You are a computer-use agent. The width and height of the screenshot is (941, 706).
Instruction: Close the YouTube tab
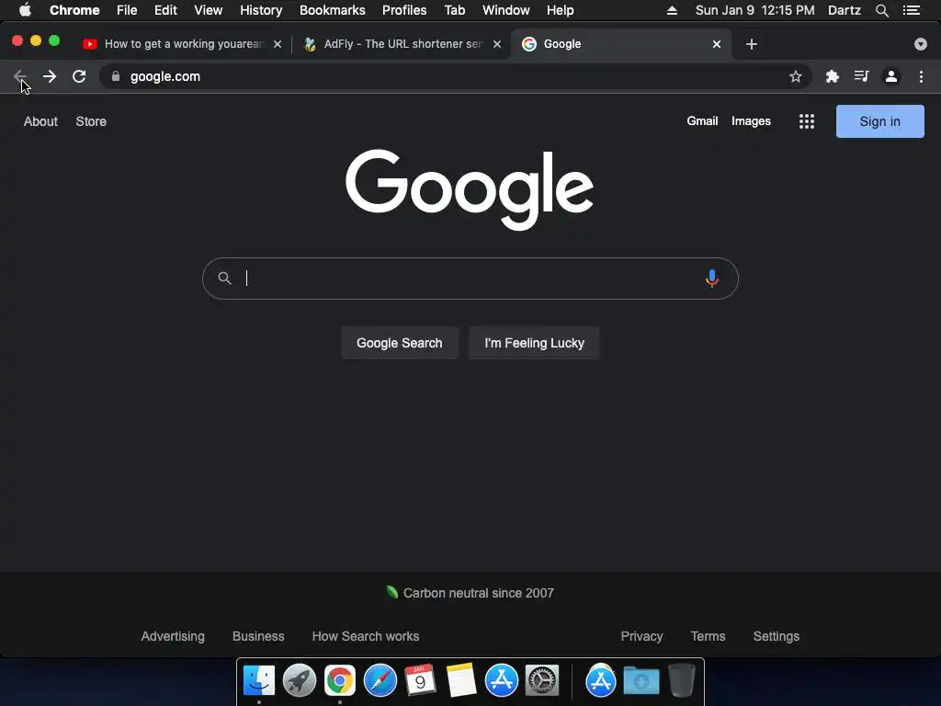pyautogui.click(x=278, y=44)
